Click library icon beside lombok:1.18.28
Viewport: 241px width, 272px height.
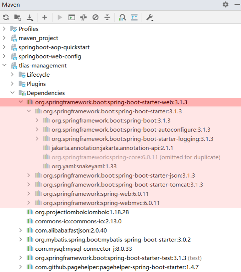(x=30, y=212)
